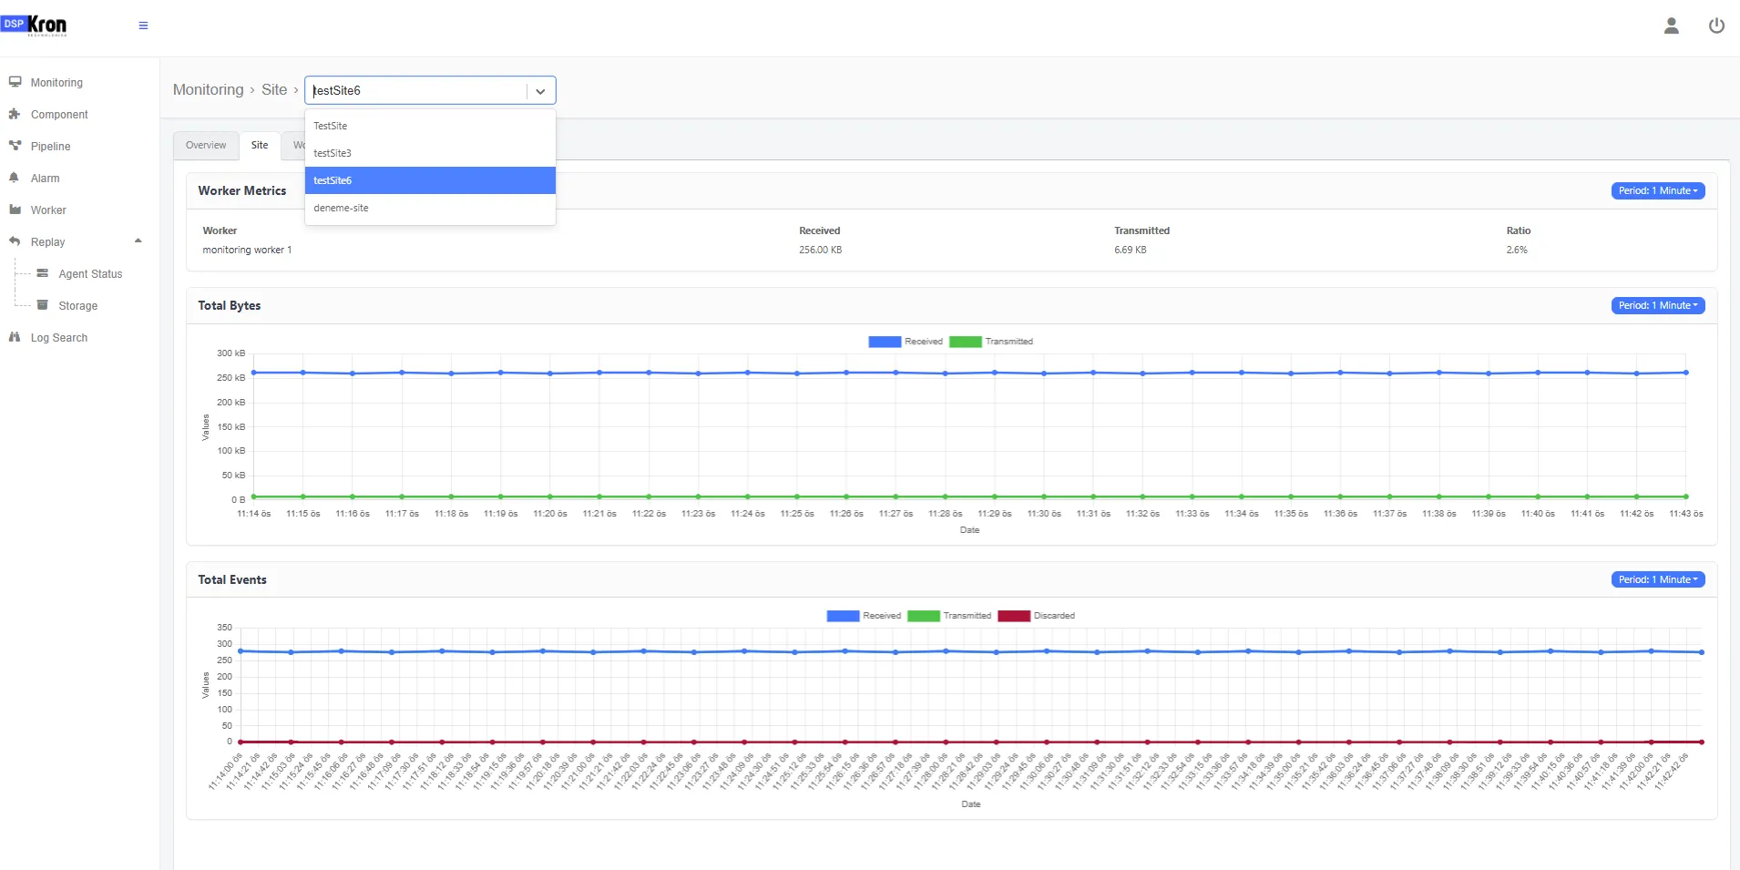This screenshot has height=870, width=1740.
Task: Click the Received value 256.00 KB
Action: pos(820,250)
